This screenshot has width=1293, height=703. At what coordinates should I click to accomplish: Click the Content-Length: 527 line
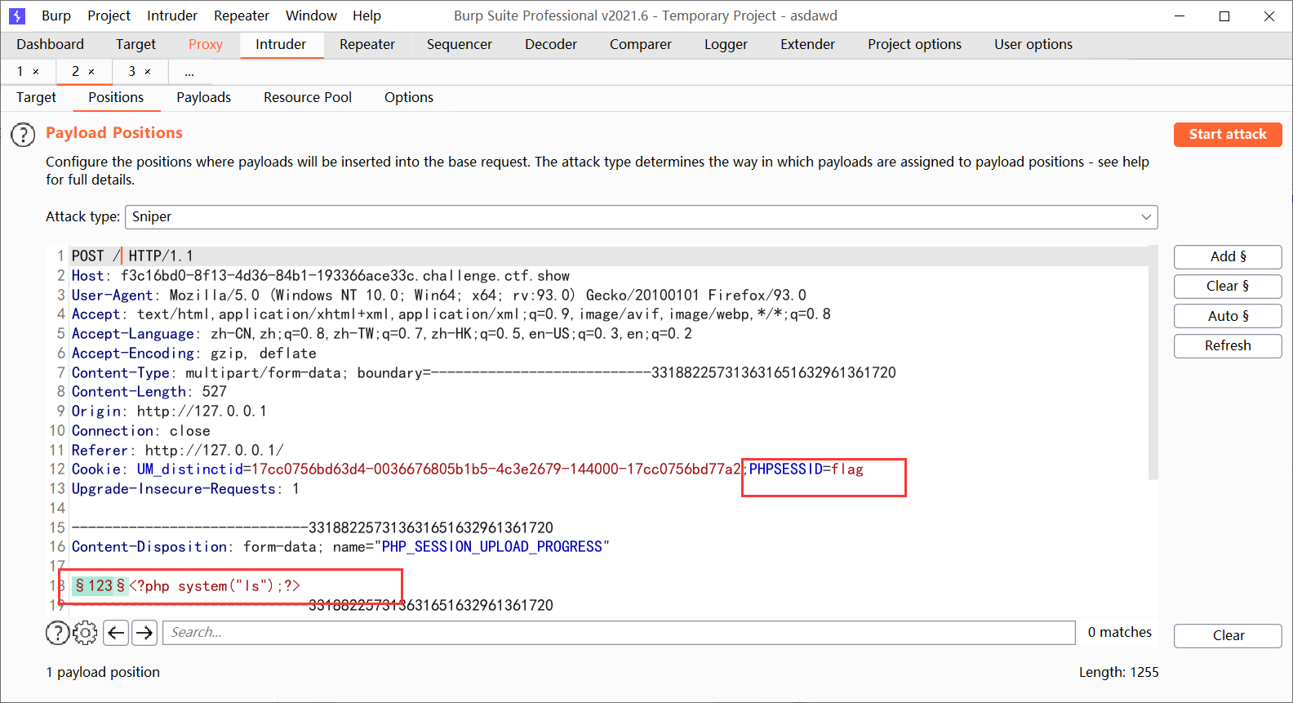click(149, 392)
